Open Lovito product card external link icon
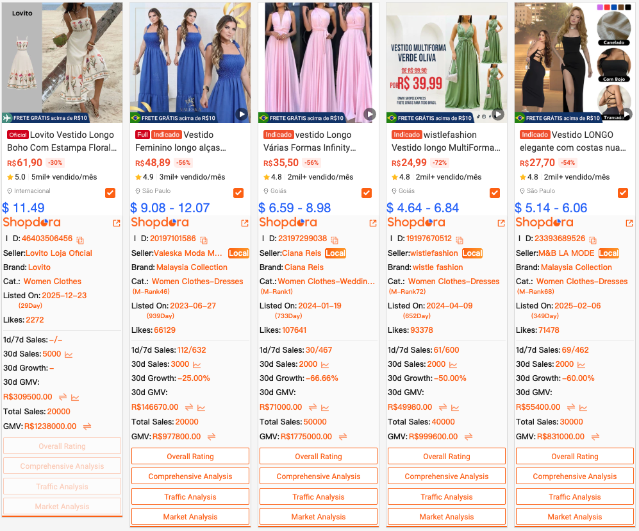 tap(117, 223)
